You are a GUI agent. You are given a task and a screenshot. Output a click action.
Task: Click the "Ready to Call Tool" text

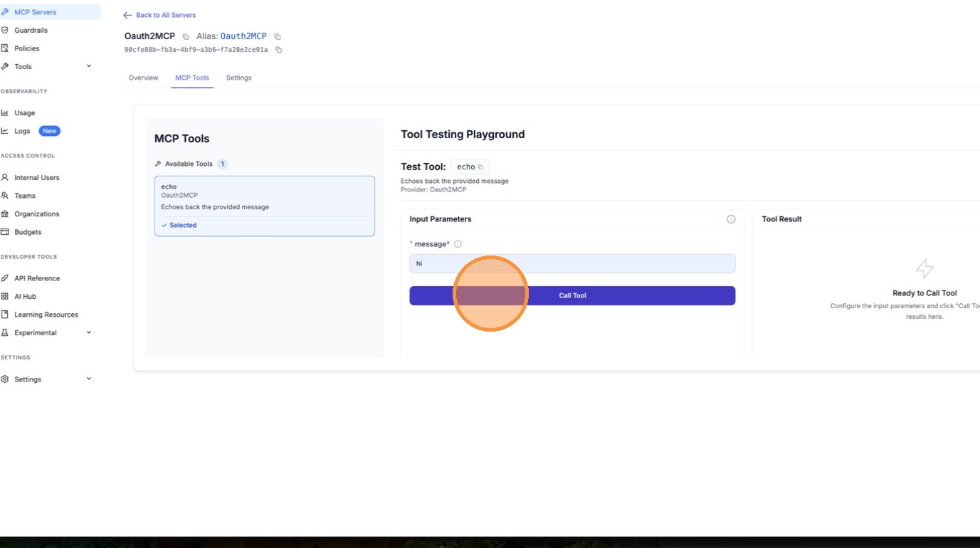pos(924,293)
